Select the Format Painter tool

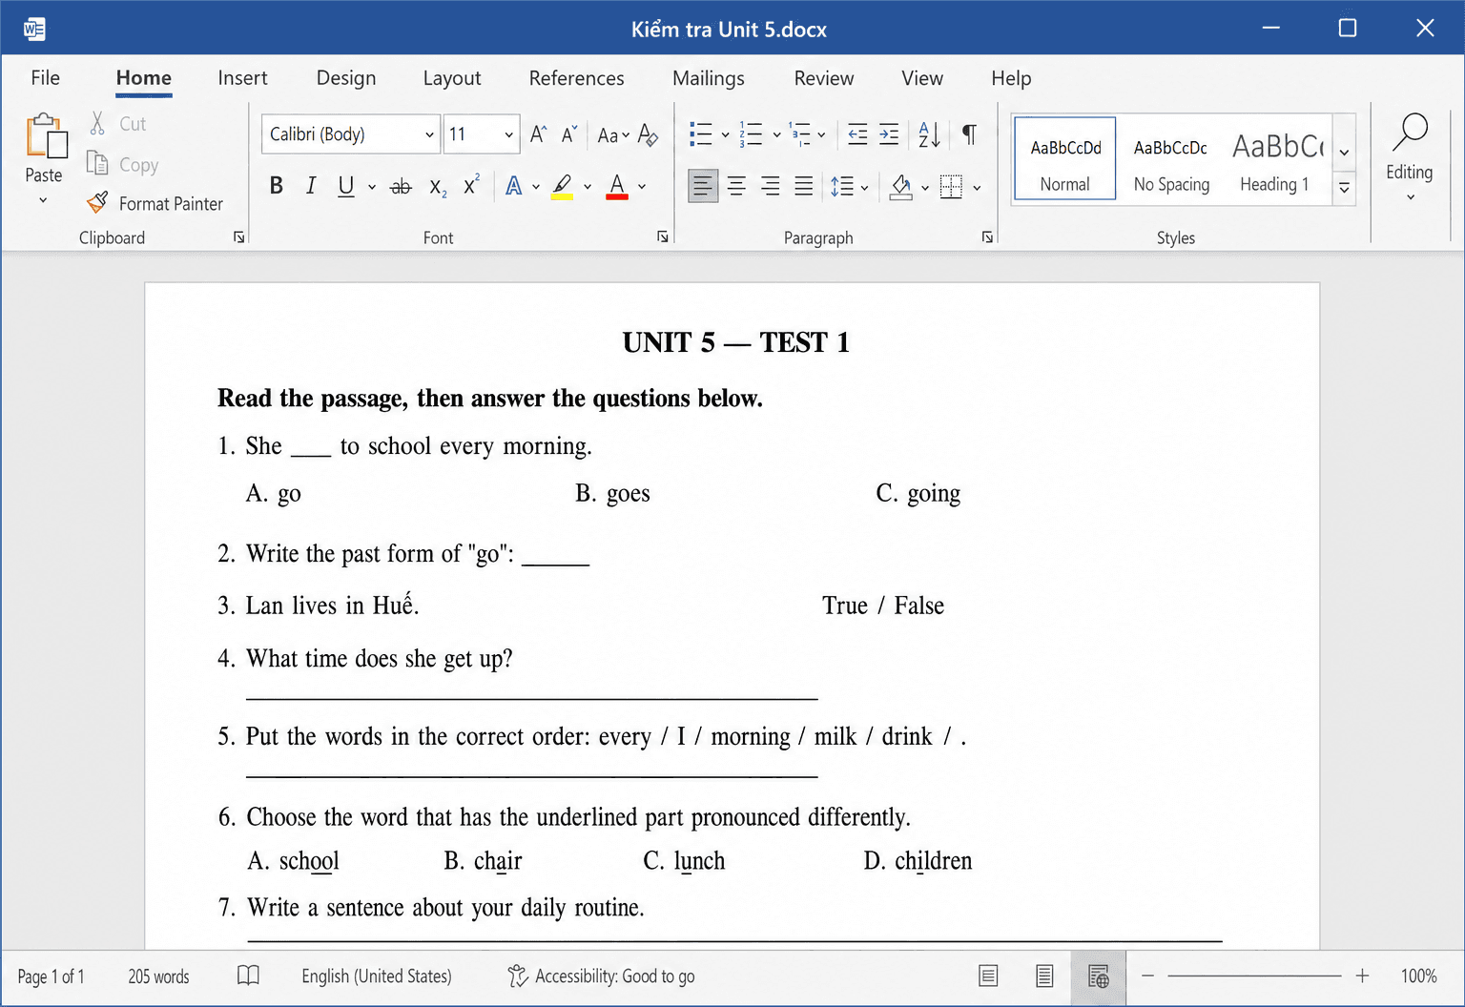point(155,203)
